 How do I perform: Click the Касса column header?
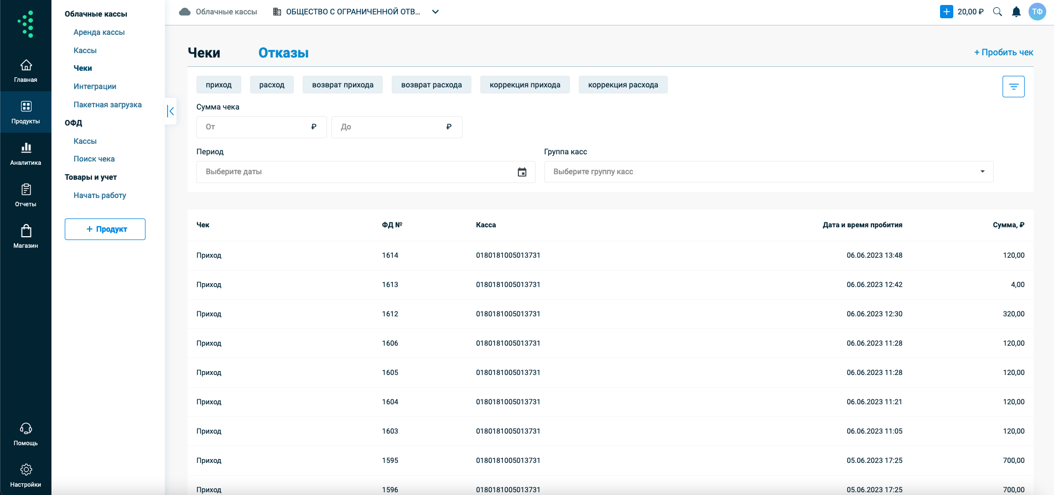point(486,225)
